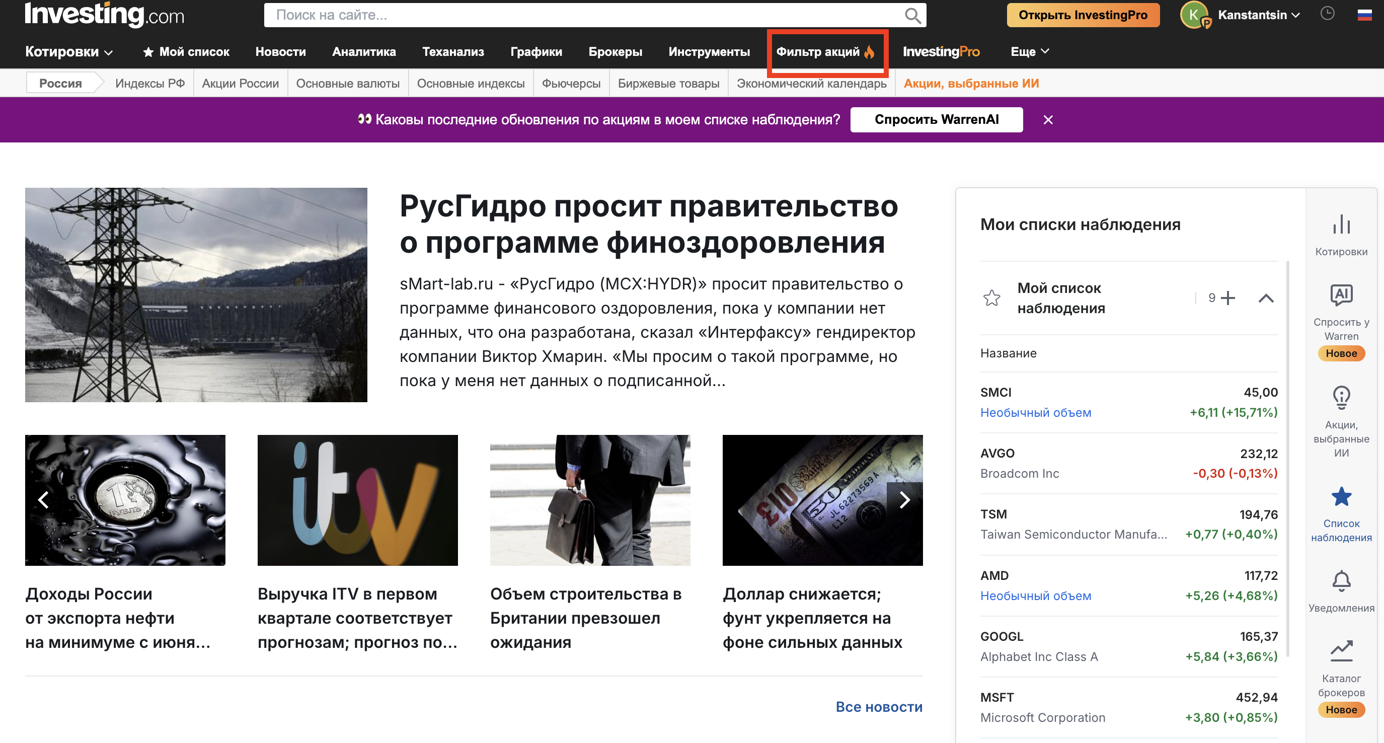Click the Russian flag language icon

pyautogui.click(x=1365, y=15)
